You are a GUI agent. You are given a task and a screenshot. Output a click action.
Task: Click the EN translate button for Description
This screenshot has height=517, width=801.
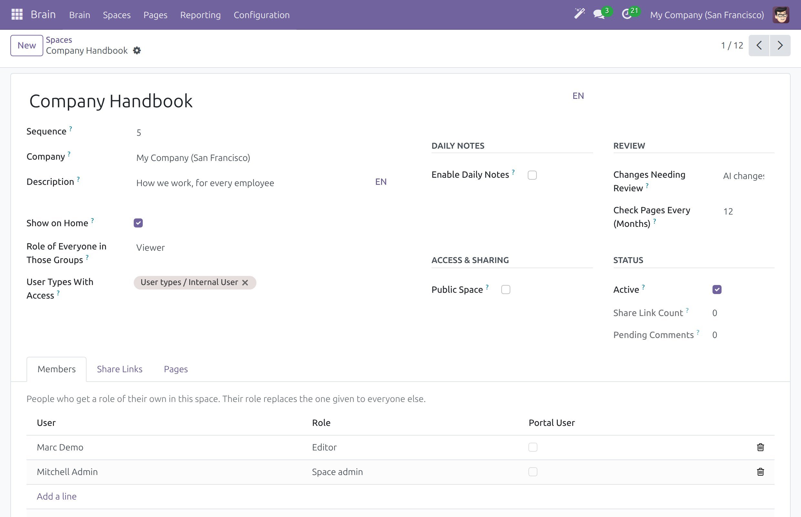click(x=380, y=182)
